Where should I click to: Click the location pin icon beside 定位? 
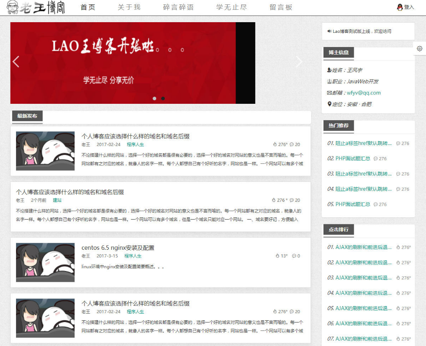coord(329,104)
